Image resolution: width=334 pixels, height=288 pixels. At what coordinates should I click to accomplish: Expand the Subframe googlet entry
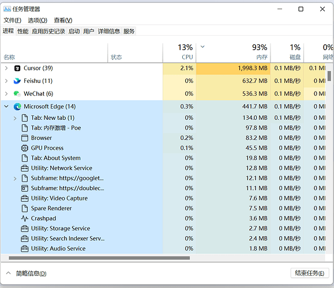click(15, 179)
